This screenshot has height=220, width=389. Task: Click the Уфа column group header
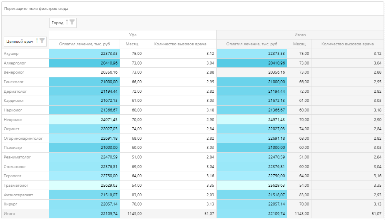click(x=133, y=35)
